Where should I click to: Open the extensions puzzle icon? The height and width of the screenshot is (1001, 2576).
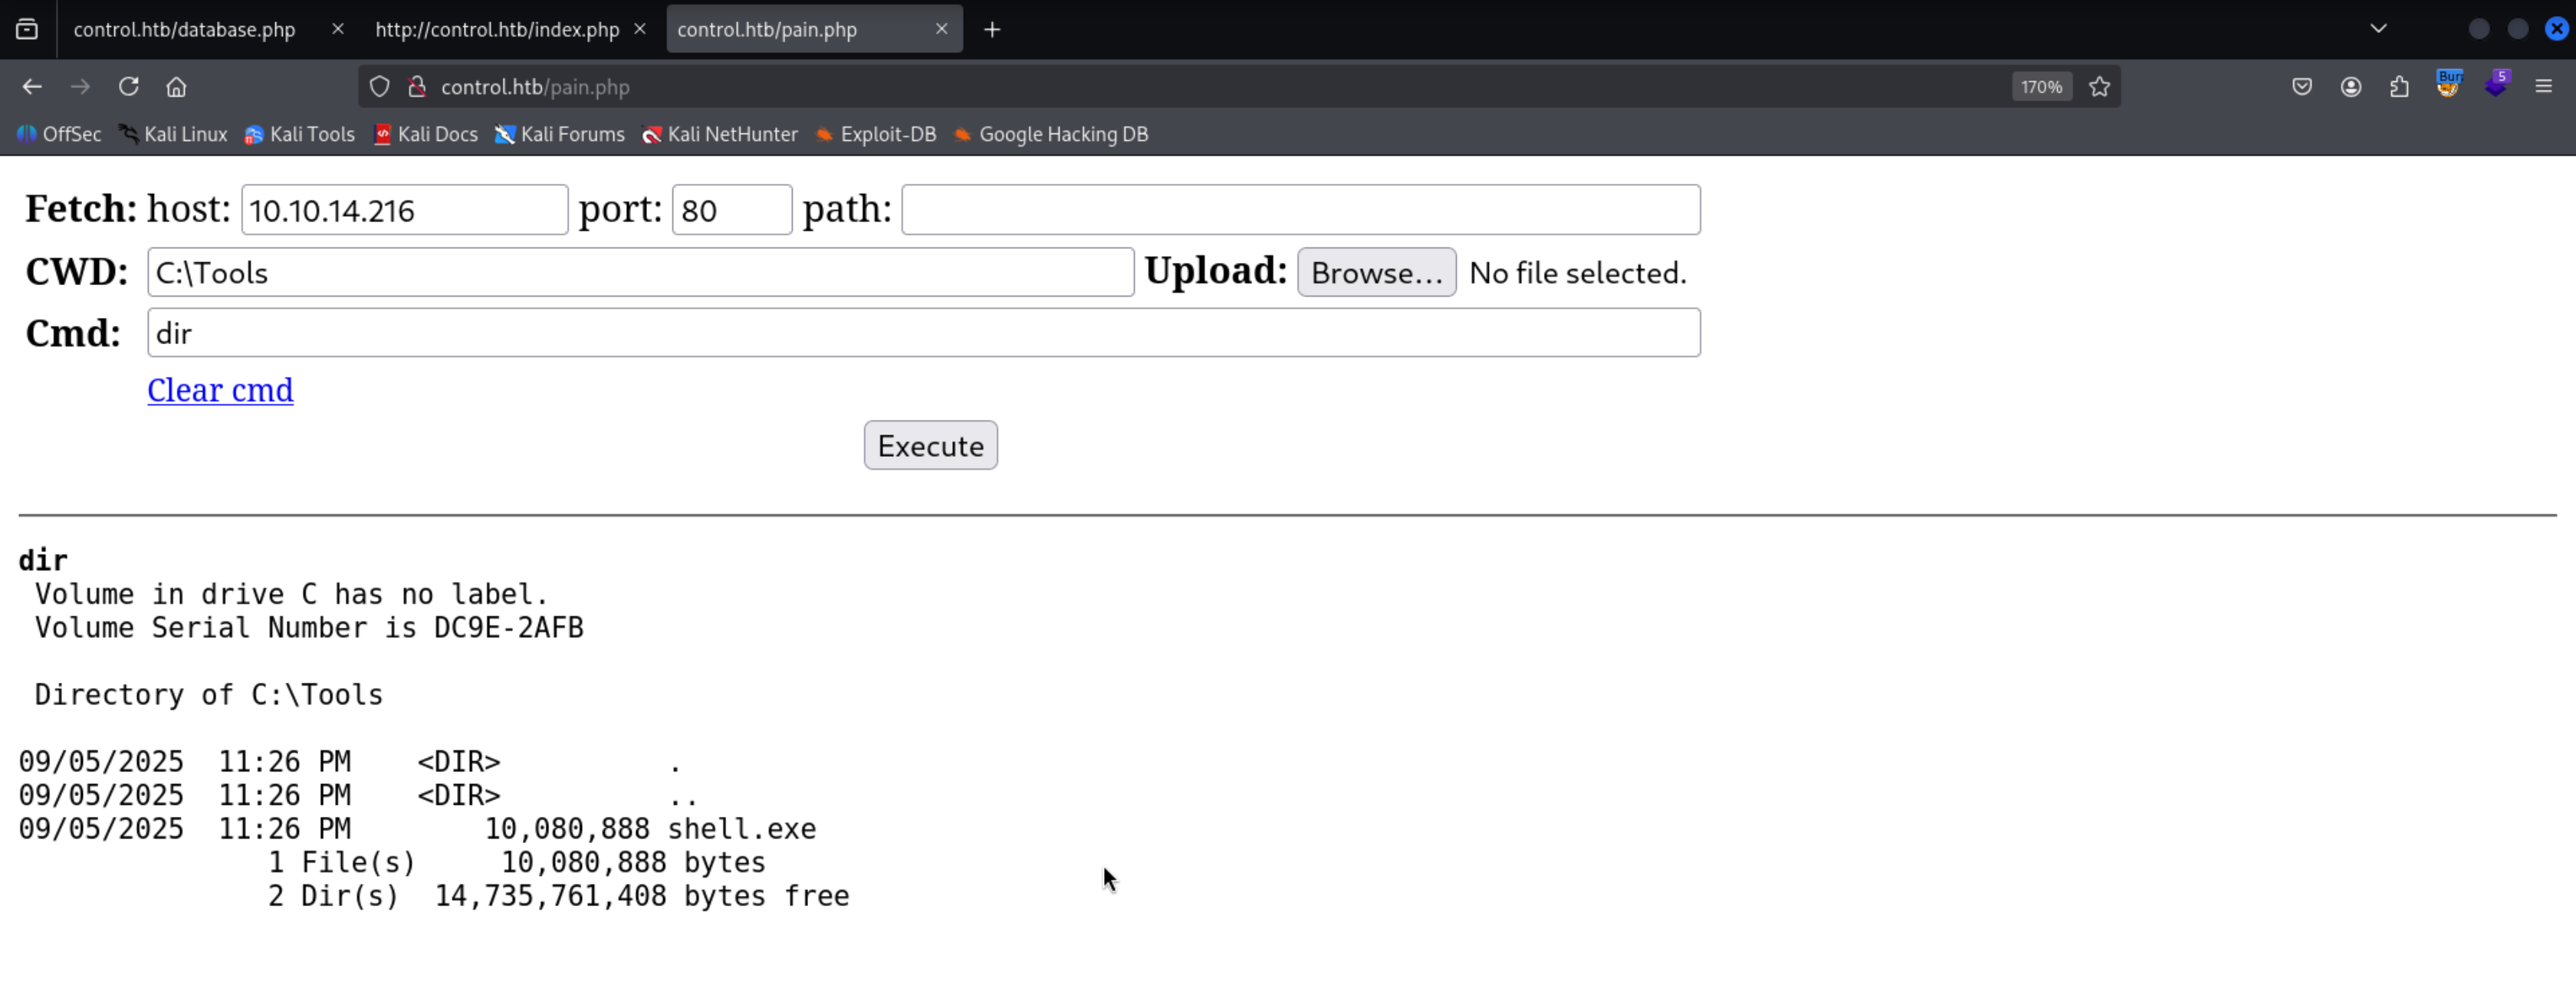2399,87
